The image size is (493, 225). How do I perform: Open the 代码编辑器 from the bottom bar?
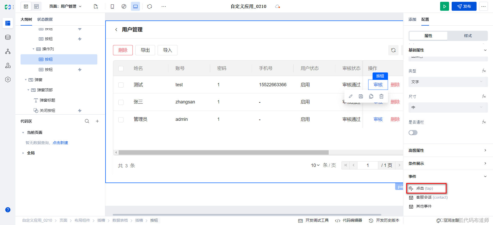348,220
